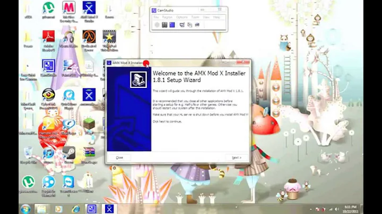Select the AMX Mod X Studio desktop shortcut

pyautogui.click(x=89, y=12)
